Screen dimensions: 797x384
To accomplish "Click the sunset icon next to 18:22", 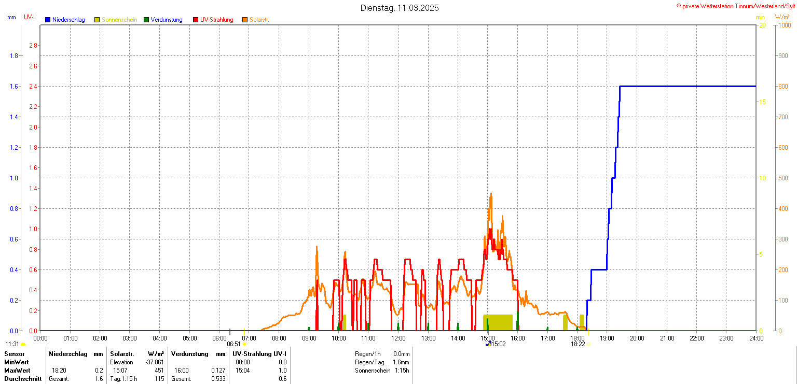I will click(588, 344).
